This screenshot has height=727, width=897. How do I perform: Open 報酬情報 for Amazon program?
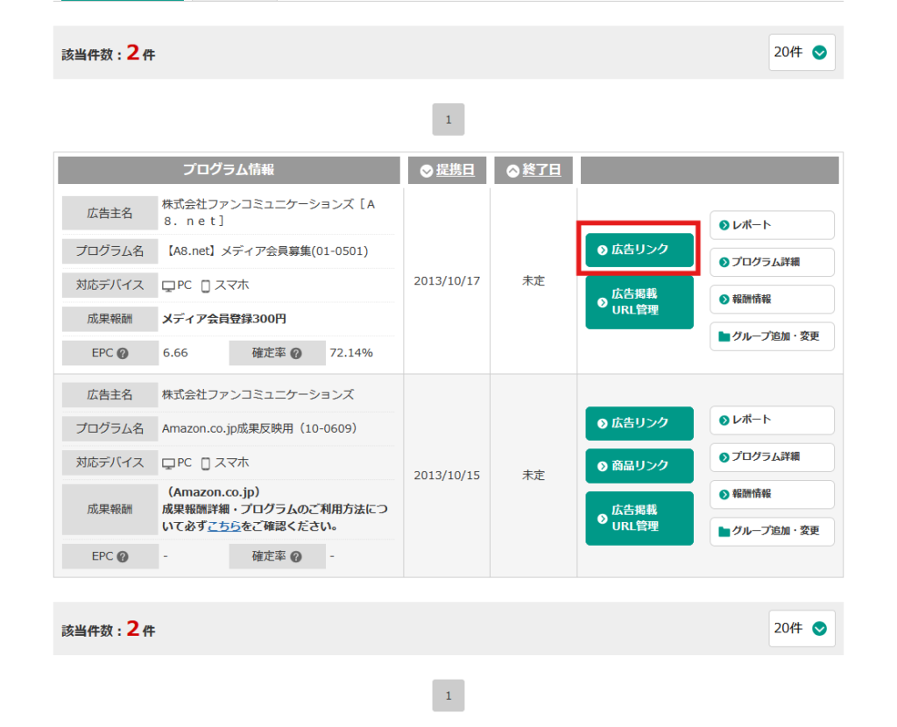tap(772, 494)
